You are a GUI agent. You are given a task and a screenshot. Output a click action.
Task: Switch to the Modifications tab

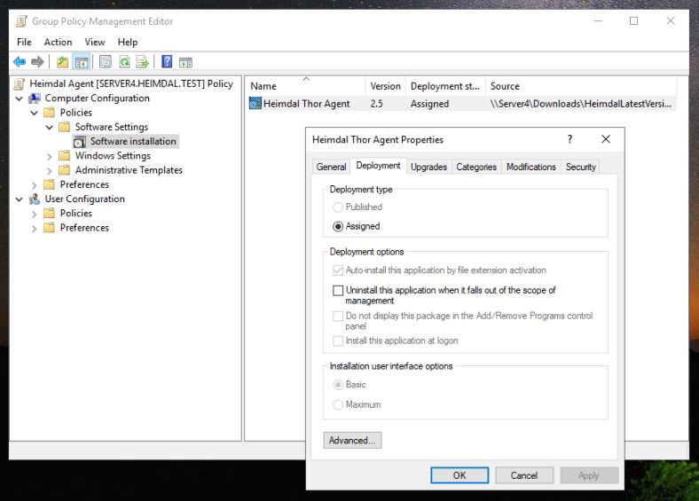[x=531, y=167]
